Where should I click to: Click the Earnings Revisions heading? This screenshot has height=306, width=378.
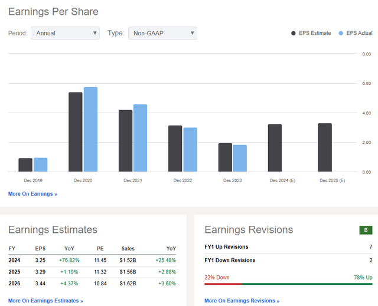coord(249,230)
